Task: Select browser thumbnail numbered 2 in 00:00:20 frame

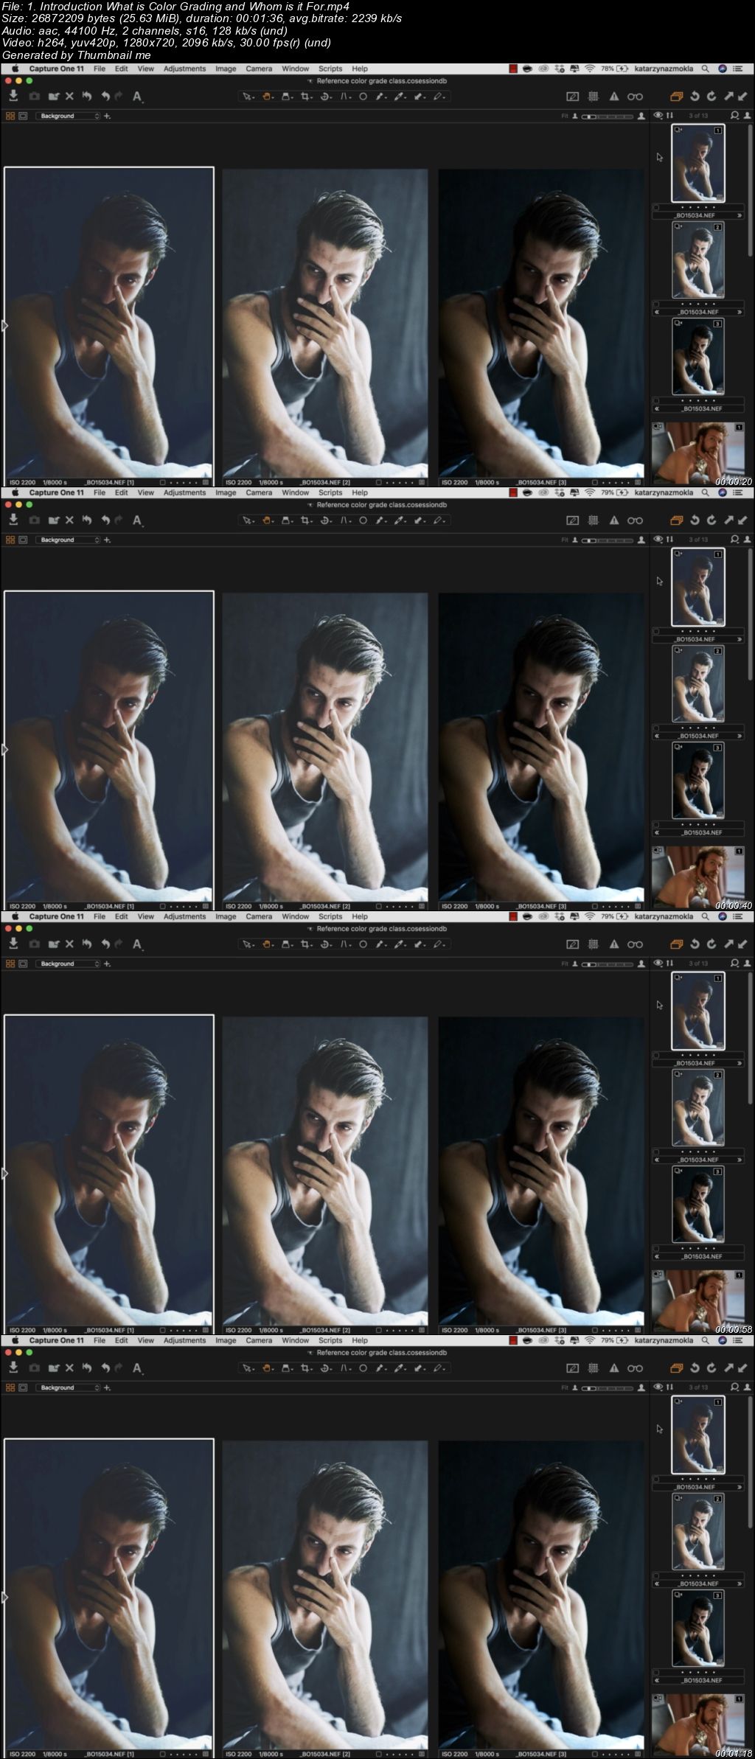Action: coord(697,260)
